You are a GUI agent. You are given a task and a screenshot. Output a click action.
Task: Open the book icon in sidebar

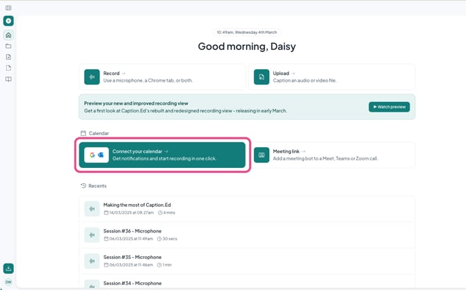(x=8, y=79)
